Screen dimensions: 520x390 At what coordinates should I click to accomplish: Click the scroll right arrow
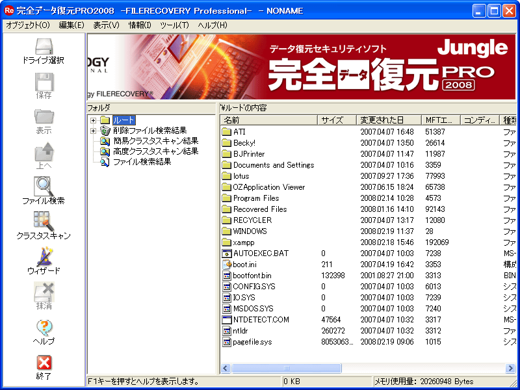510,368
